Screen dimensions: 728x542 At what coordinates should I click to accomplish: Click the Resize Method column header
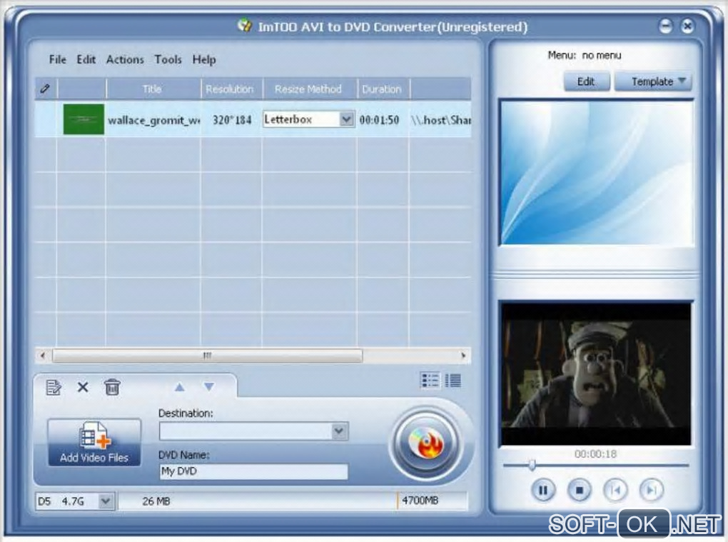(309, 89)
